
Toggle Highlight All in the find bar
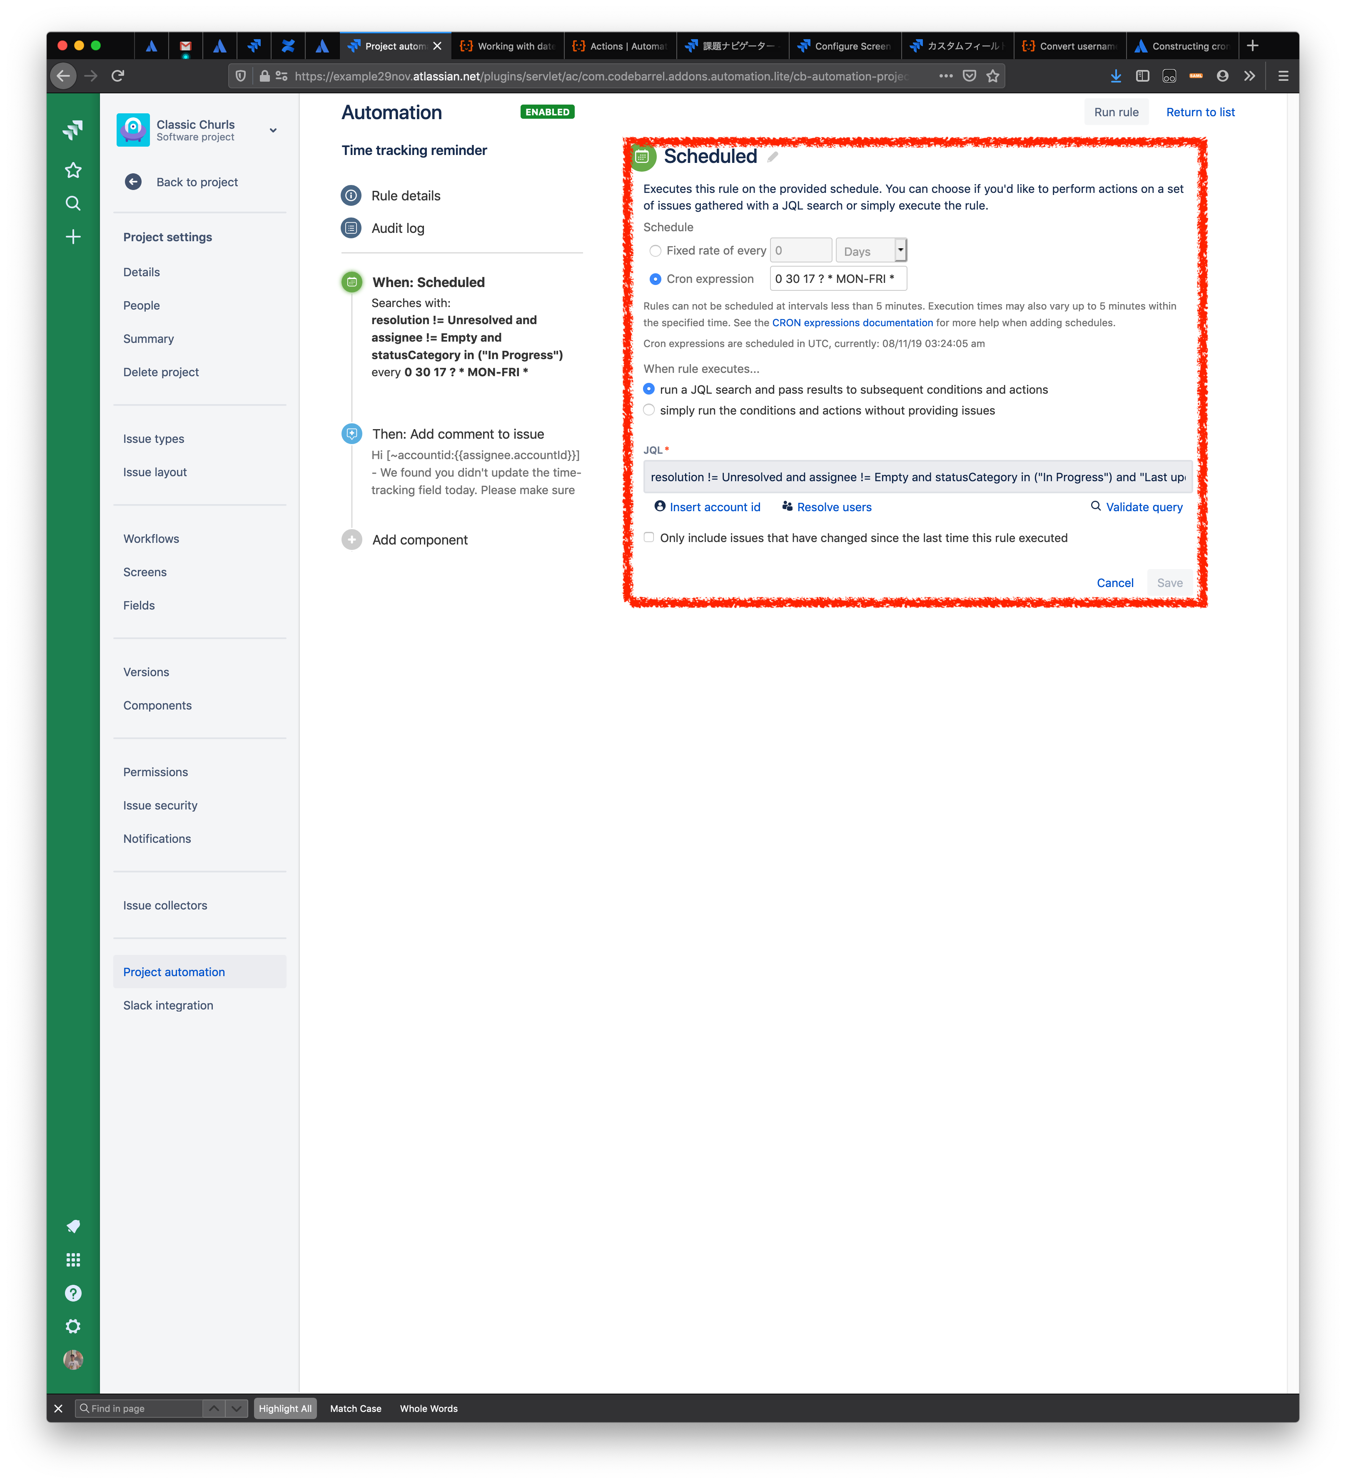(285, 1408)
